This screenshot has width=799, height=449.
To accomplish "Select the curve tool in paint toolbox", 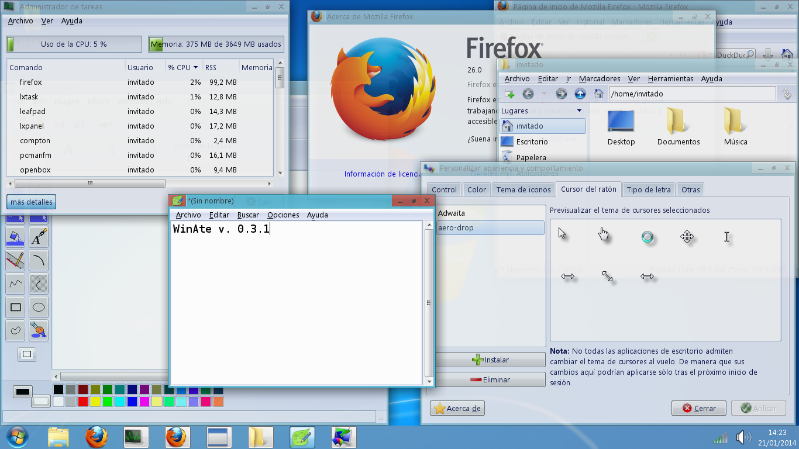I will point(39,260).
